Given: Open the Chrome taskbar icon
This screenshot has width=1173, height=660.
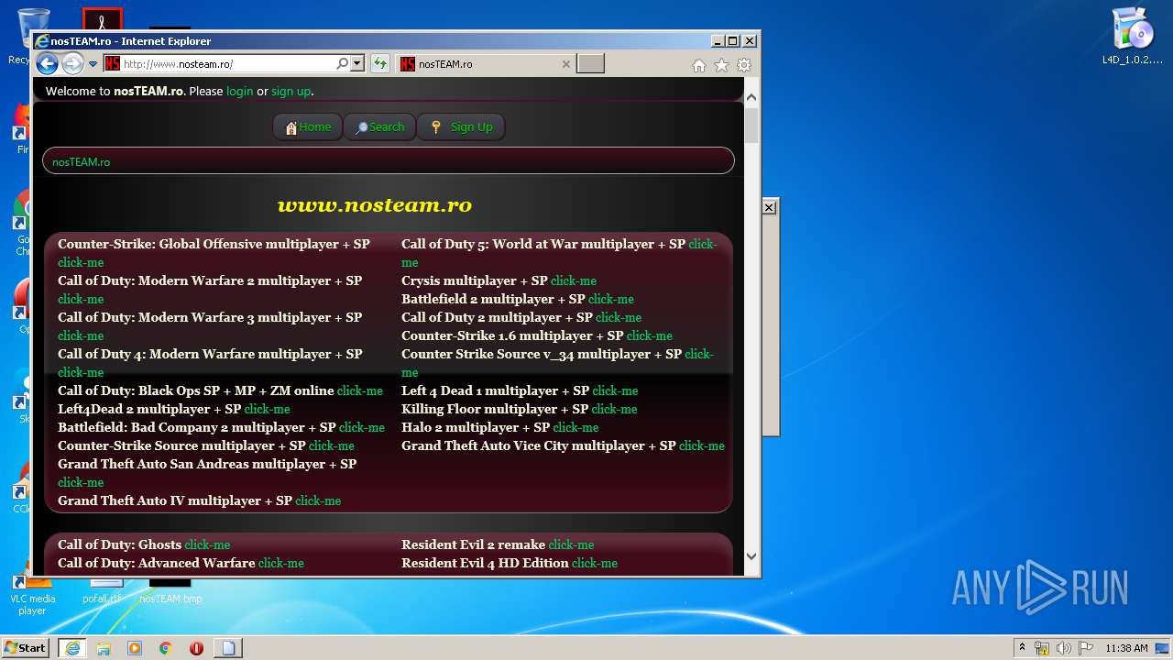Looking at the screenshot, I should [165, 648].
